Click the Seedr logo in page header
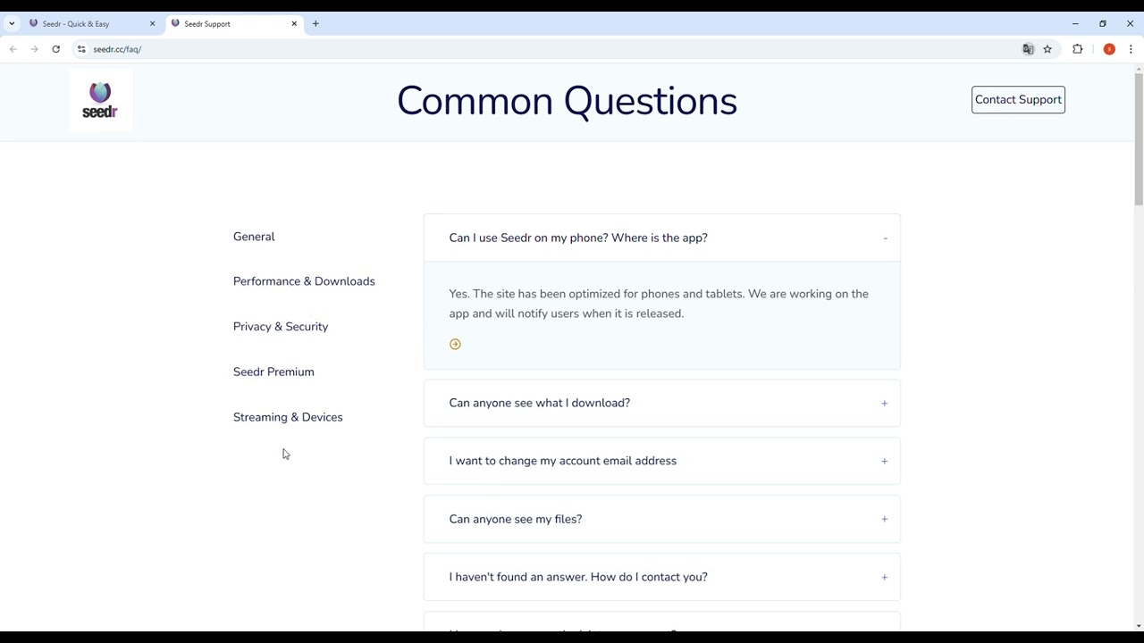The image size is (1144, 643). pyautogui.click(x=100, y=100)
